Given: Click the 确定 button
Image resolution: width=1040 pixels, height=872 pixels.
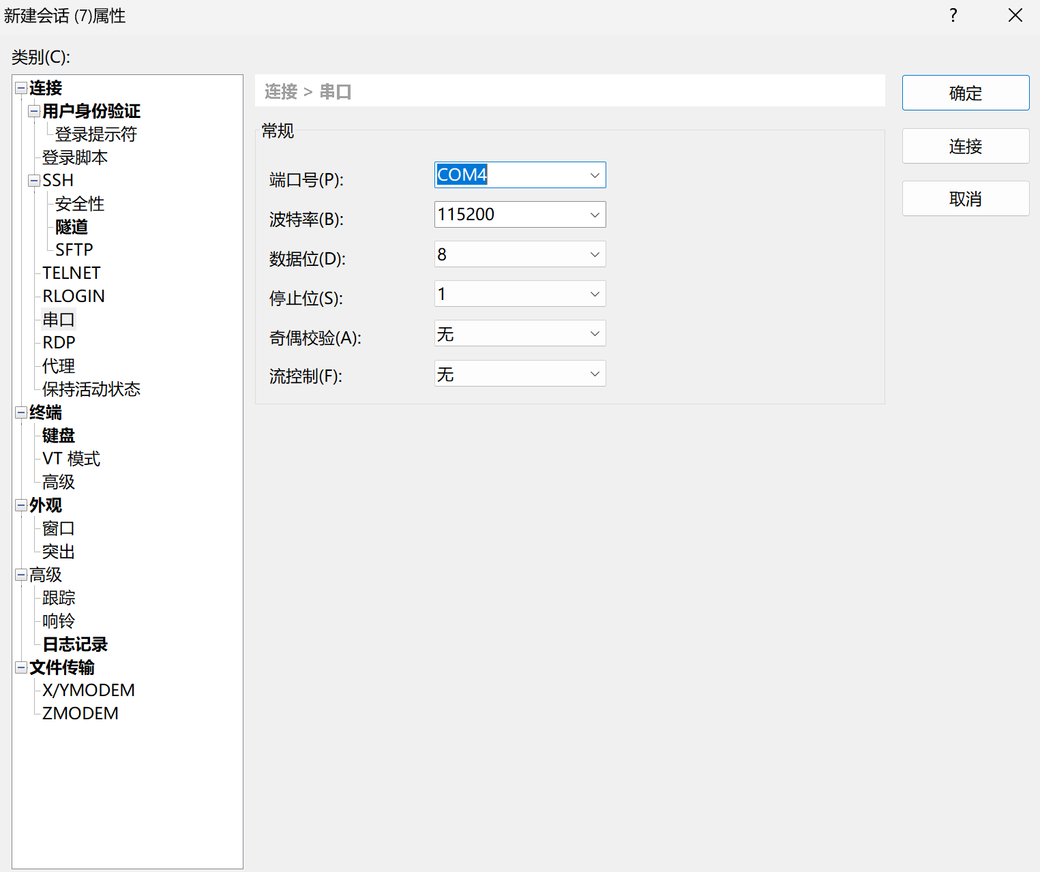Looking at the screenshot, I should [x=965, y=93].
